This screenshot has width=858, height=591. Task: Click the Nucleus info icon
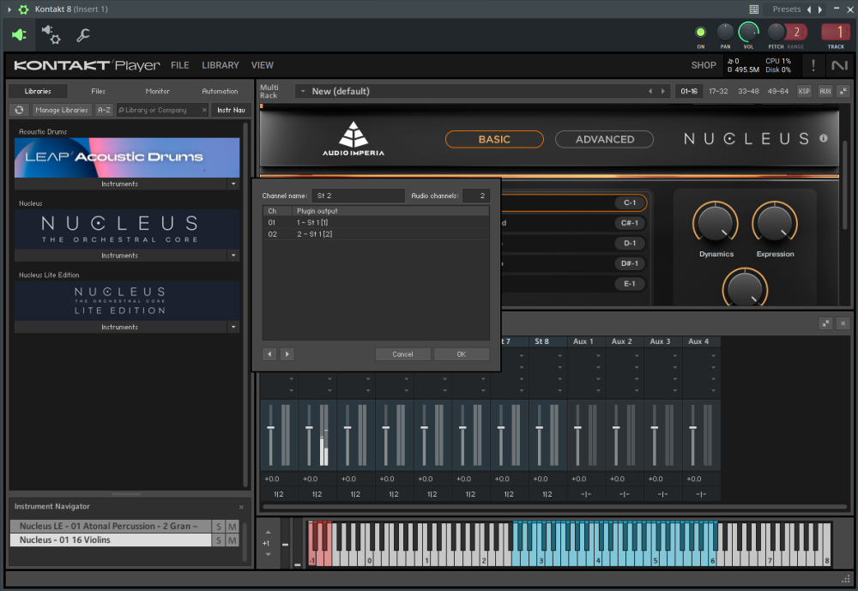coord(824,138)
